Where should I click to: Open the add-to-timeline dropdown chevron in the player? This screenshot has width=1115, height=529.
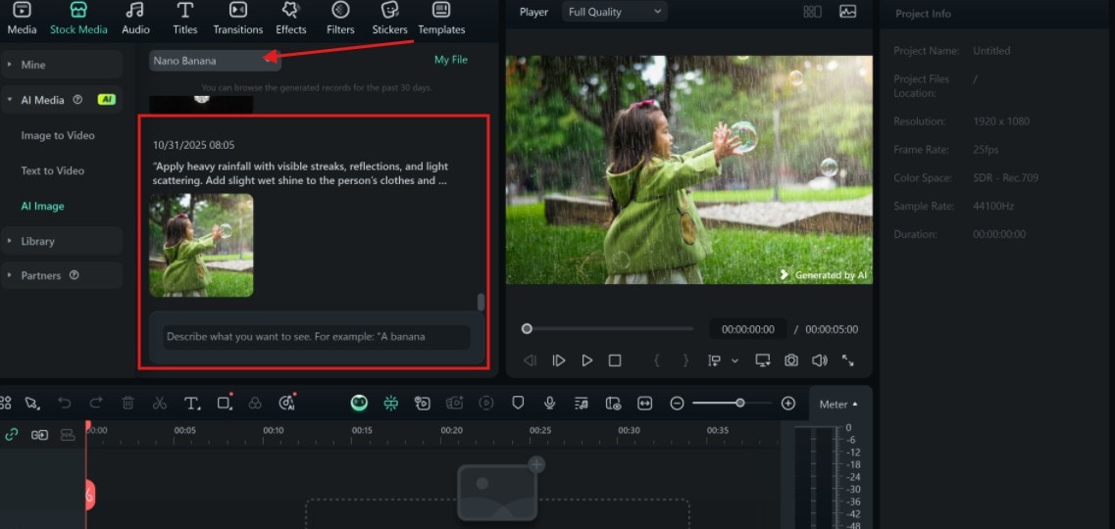(735, 361)
